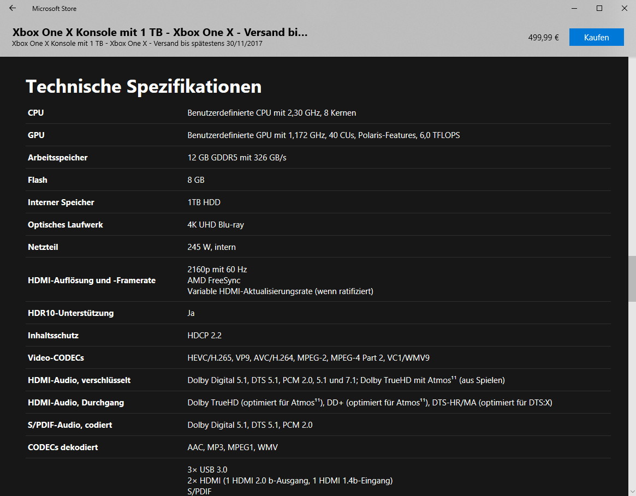
Task: Click Dolby Digital 5.1, DTS 5.1, PCM 2.0
Action: coord(250,425)
